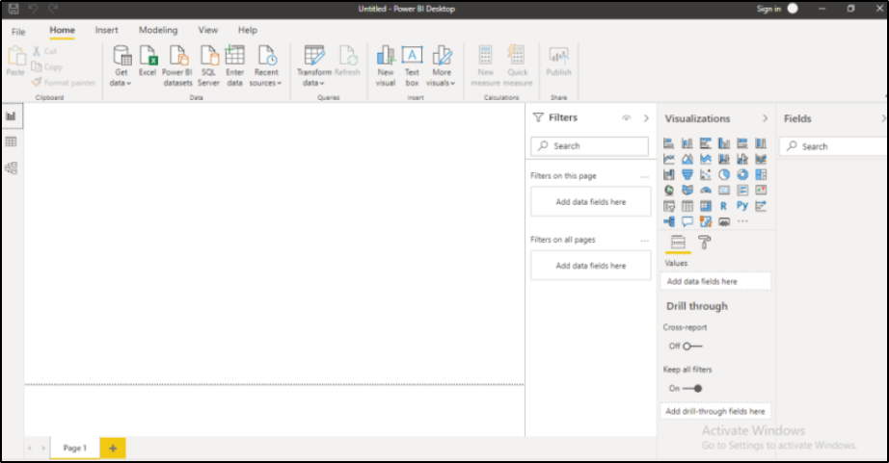Select the Slicer visual
The image size is (889, 463).
coord(669,206)
